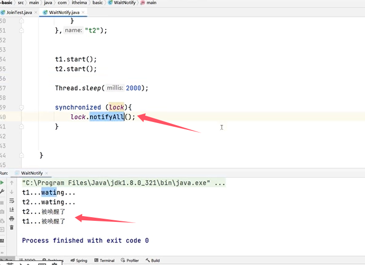Click WaitNotify class in breadcrumb
This screenshot has height=265, width=365.
[122, 3]
